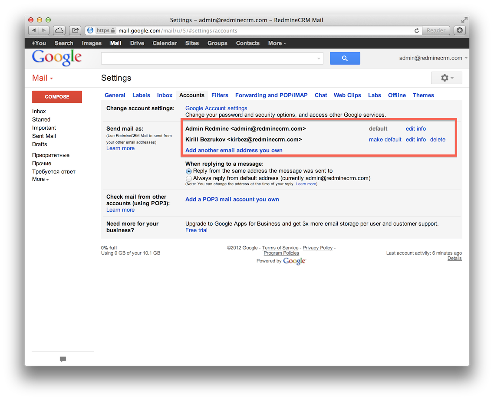The width and height of the screenshot is (494, 400).
Task: Switch to the Filters settings tab
Action: tap(220, 95)
